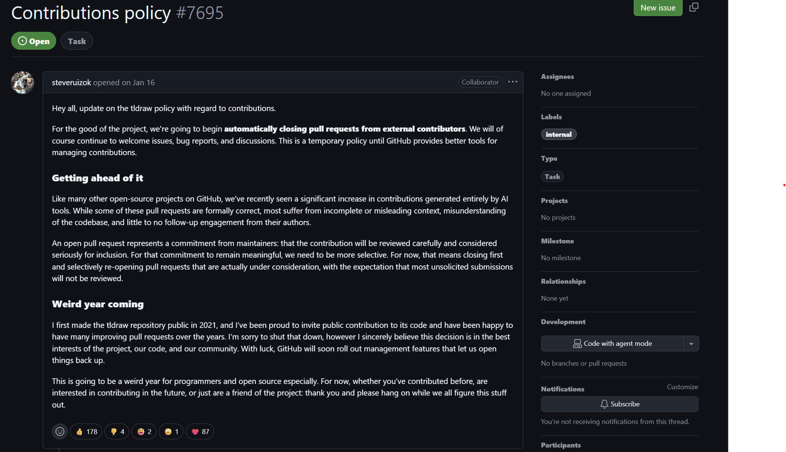Toggle the thumbs up reaction with 178
Screen dimensions: 786x452
pyautogui.click(x=86, y=431)
